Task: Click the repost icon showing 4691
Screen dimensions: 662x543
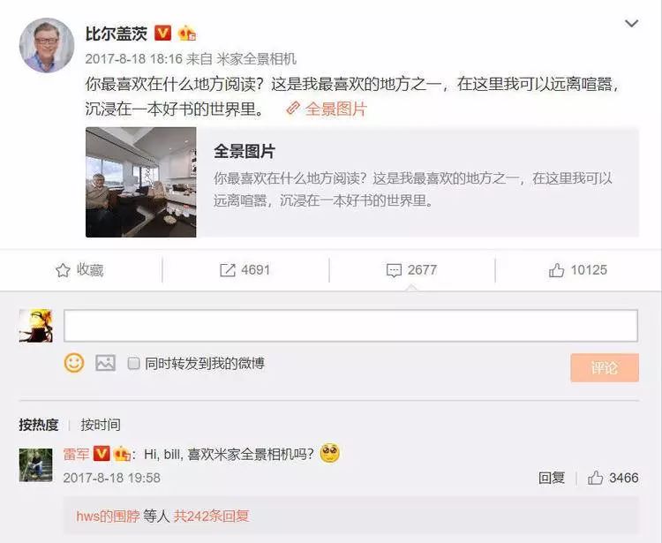Action: pyautogui.click(x=228, y=270)
